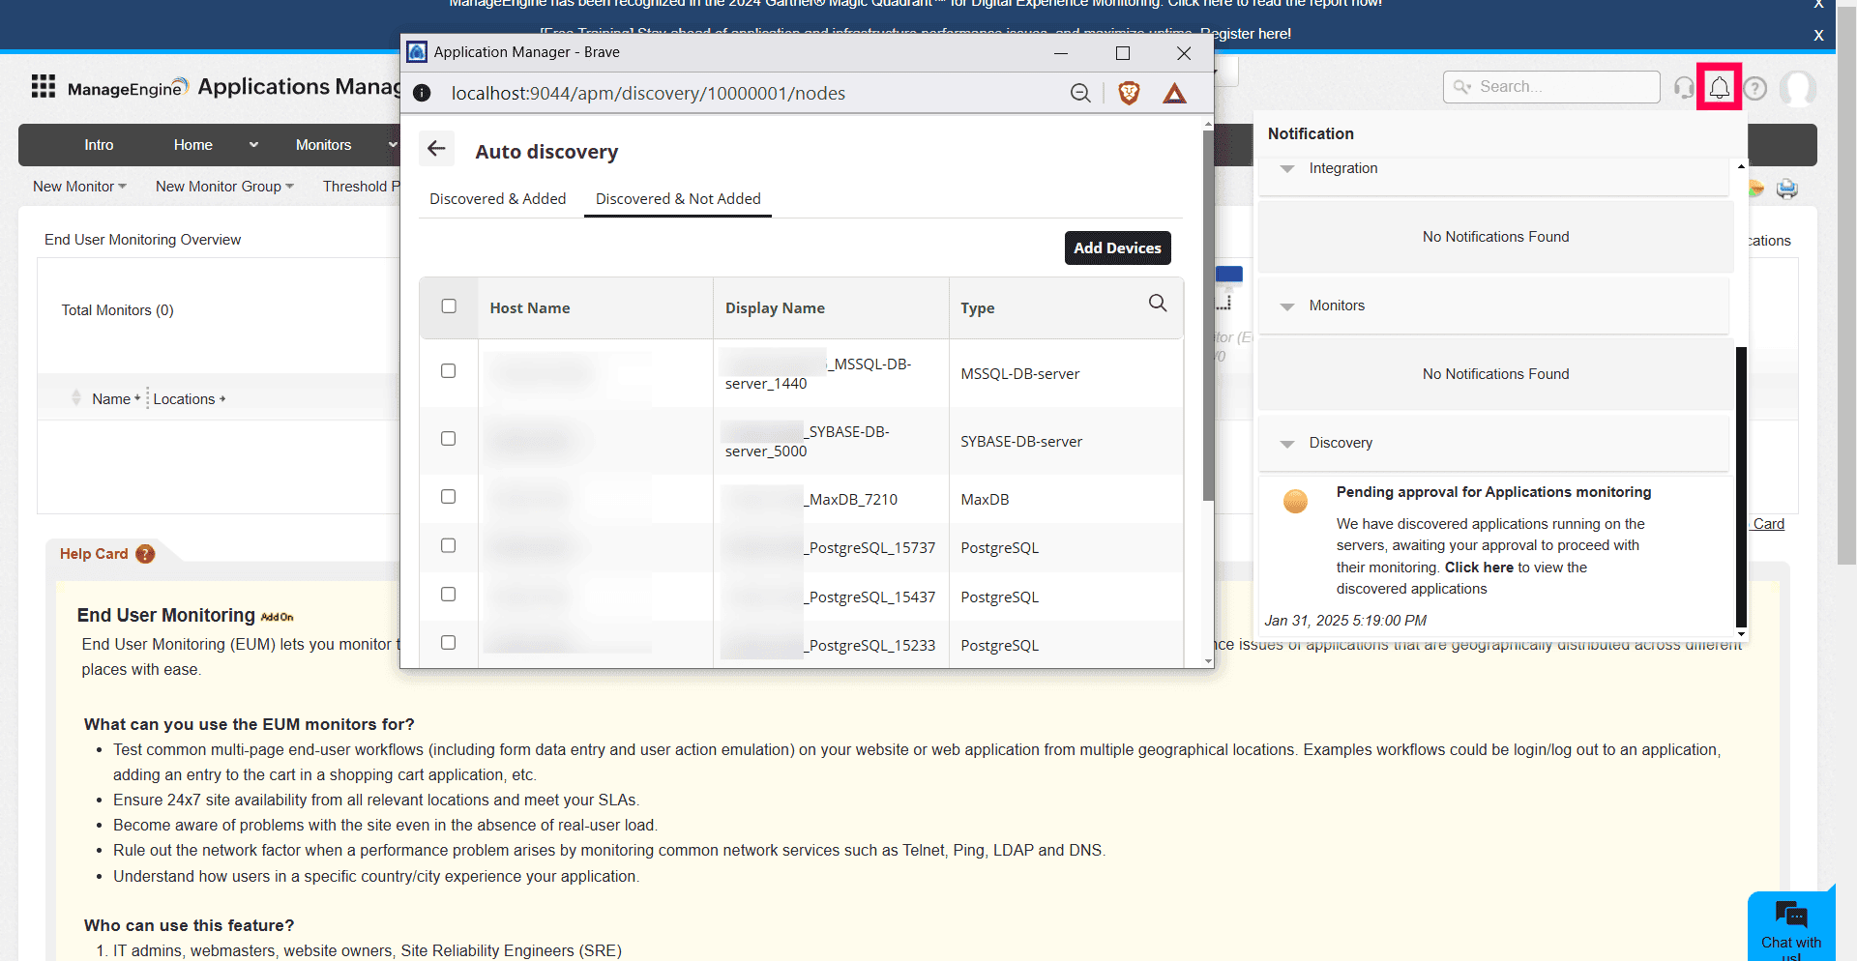Go back using the Auto discovery arrow
1857x961 pixels.
click(x=436, y=149)
